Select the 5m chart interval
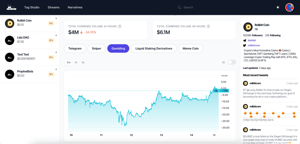 point(69,62)
